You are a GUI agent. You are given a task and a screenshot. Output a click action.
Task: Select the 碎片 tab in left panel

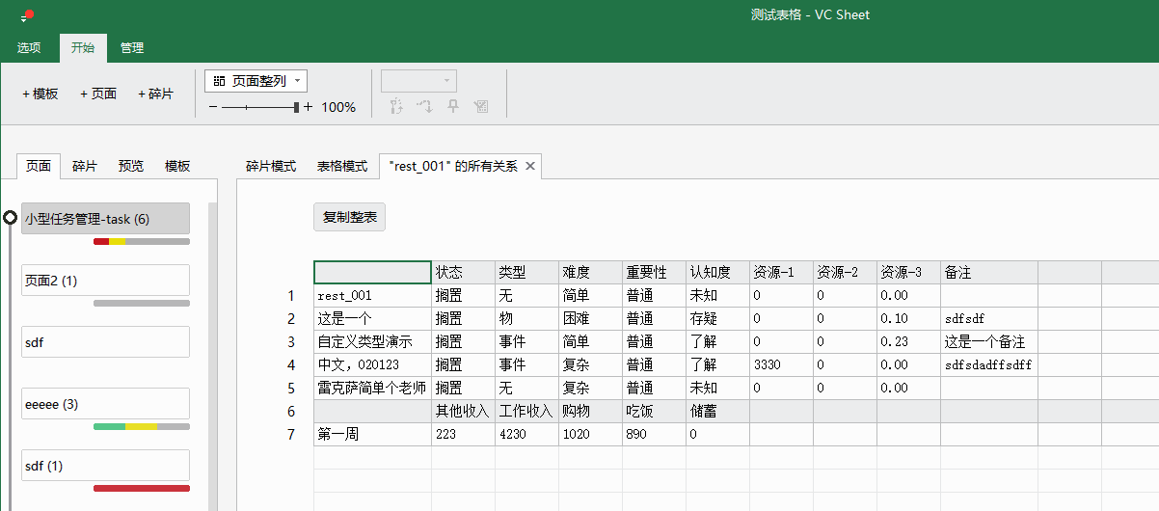(x=85, y=166)
